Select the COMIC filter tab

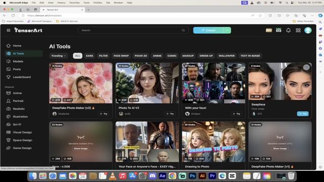172,56
